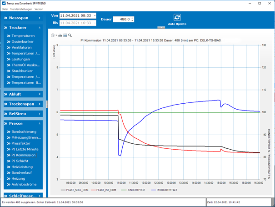Select Heizung under Presse
The width and height of the screenshot is (275, 207).
pos(18,178)
